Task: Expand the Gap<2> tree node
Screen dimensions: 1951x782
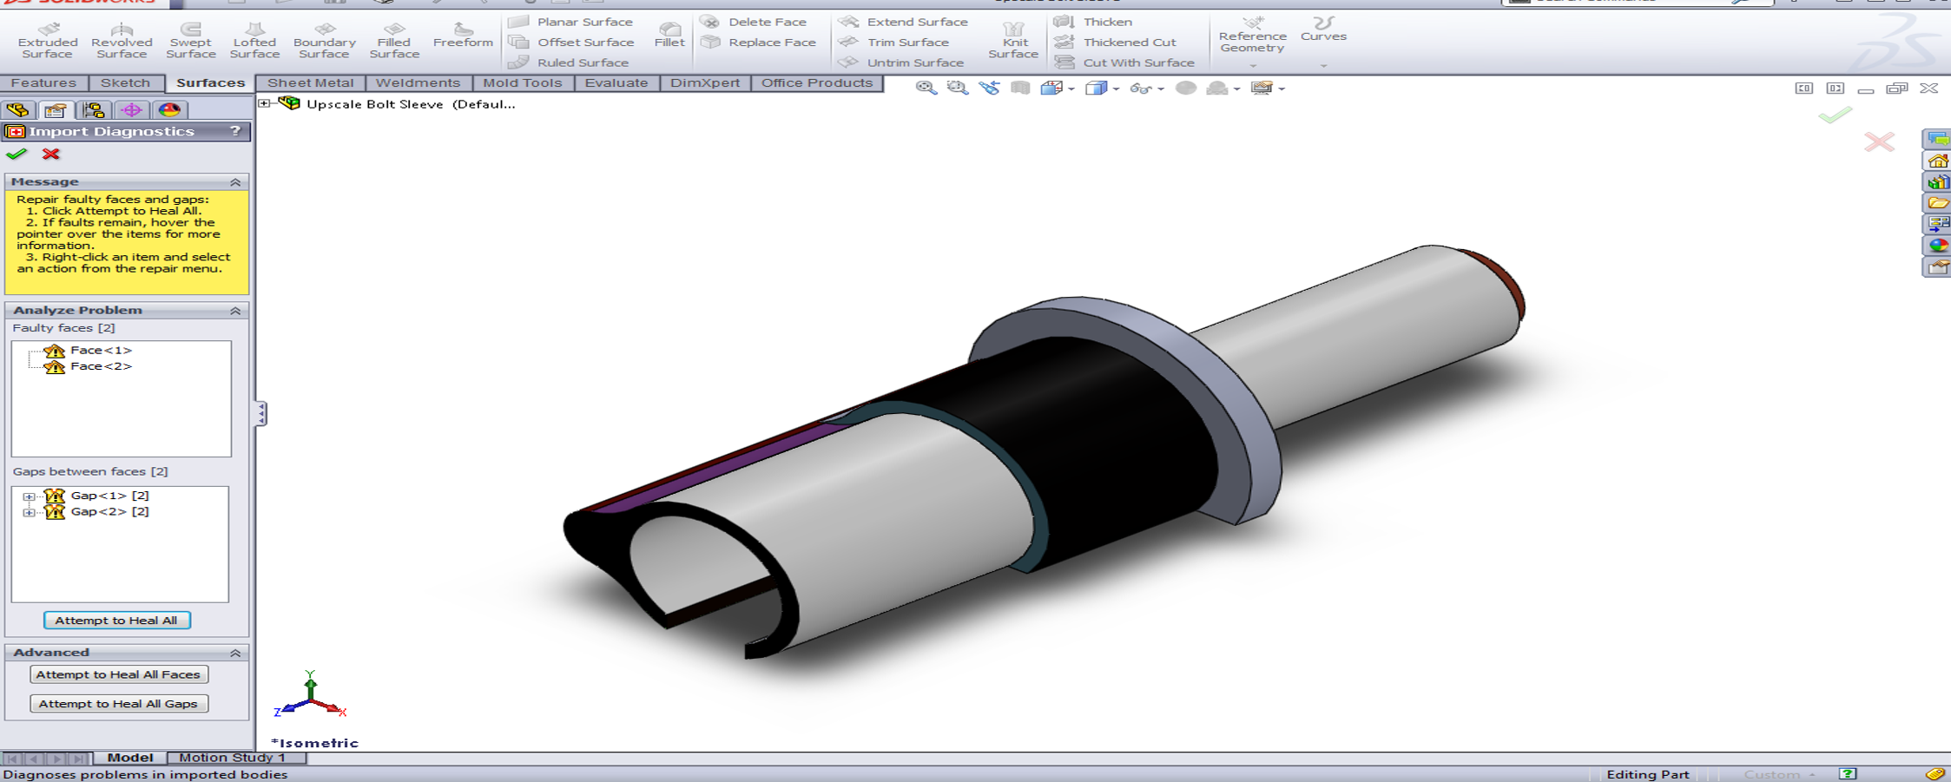Action: click(29, 513)
